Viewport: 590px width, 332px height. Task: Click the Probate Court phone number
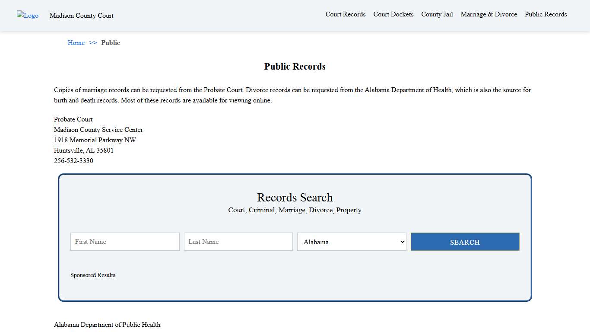[73, 160]
